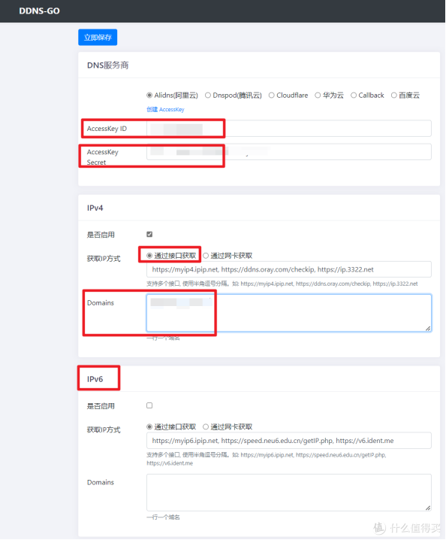Click inside the IPv4 Domains textarea
Screen dimensions: 446x540
pyautogui.click(x=289, y=313)
